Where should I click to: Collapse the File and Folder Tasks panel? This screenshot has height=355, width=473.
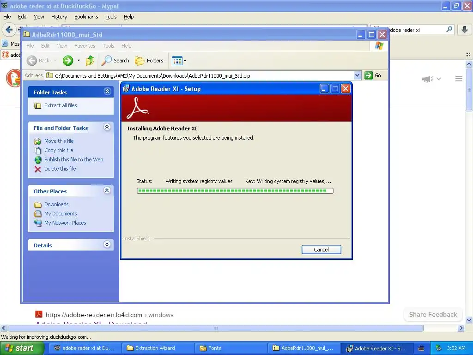click(107, 127)
